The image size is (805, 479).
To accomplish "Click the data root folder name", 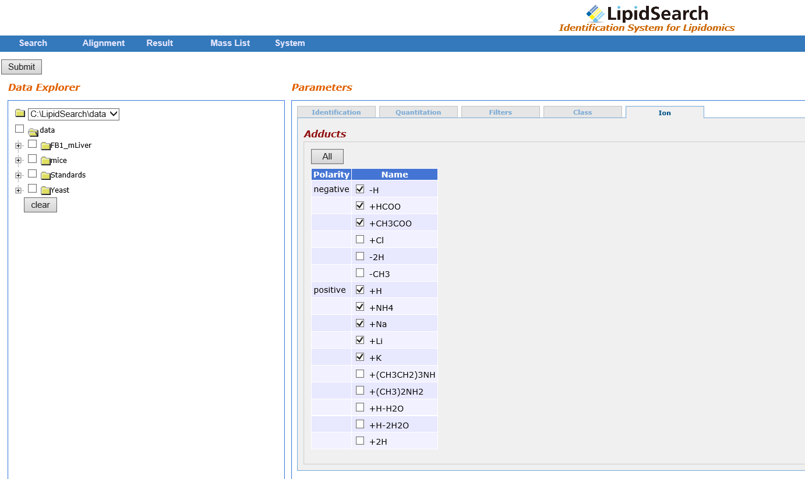I will tap(47, 130).
